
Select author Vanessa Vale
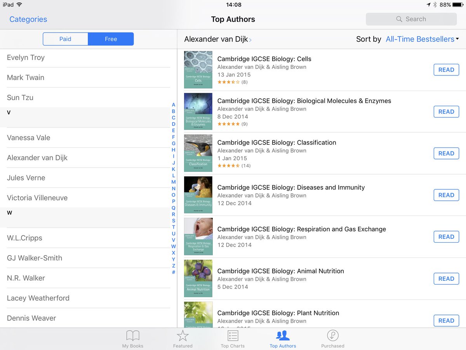(x=89, y=138)
